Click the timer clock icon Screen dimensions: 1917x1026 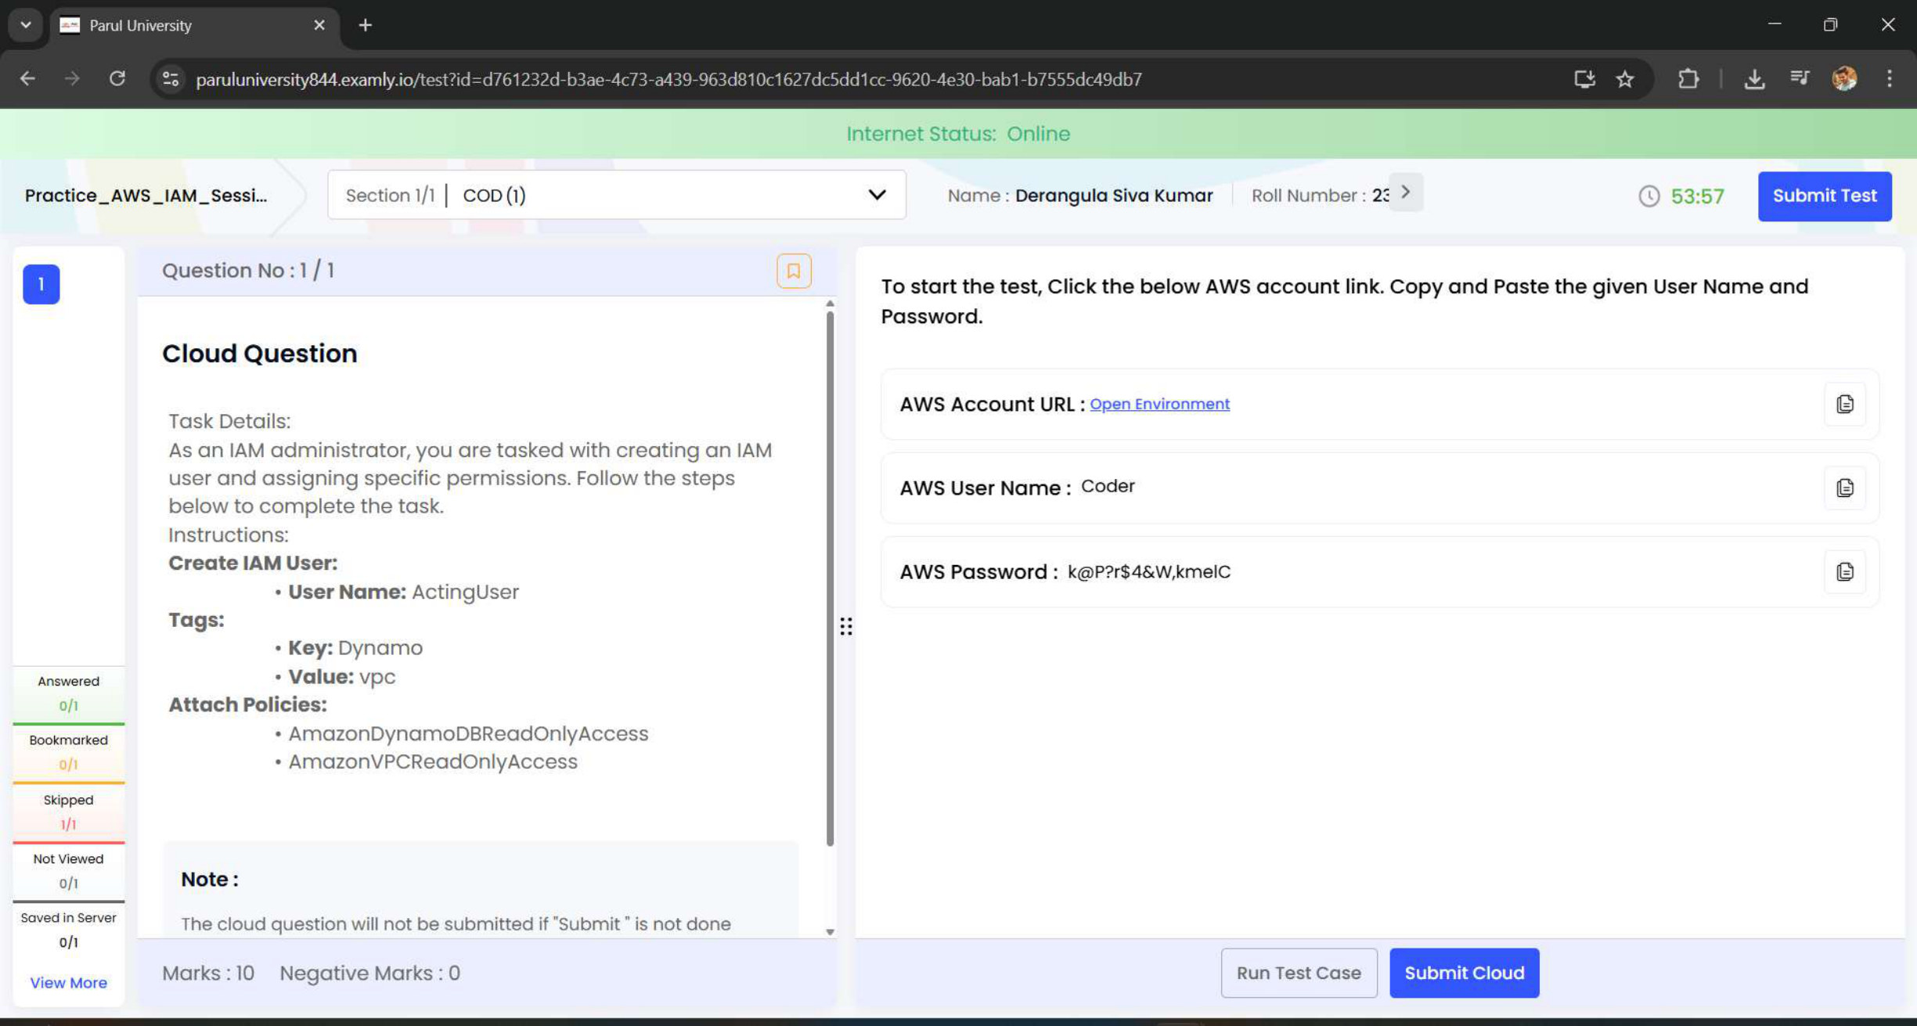(1649, 196)
